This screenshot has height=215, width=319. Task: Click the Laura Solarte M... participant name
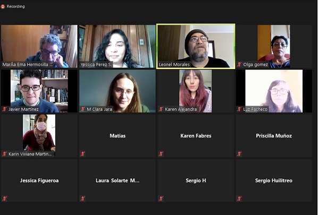[x=117, y=180]
